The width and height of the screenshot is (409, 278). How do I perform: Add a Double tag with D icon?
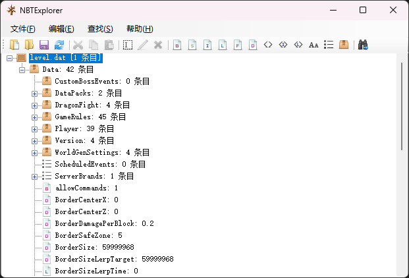(x=253, y=45)
